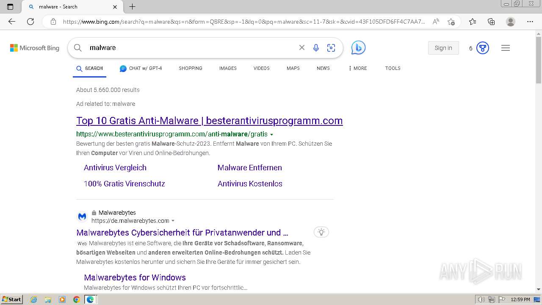Screen dimensions: 542x305
Task: Click the About 5.660.000 results text
Action: coord(108,90)
